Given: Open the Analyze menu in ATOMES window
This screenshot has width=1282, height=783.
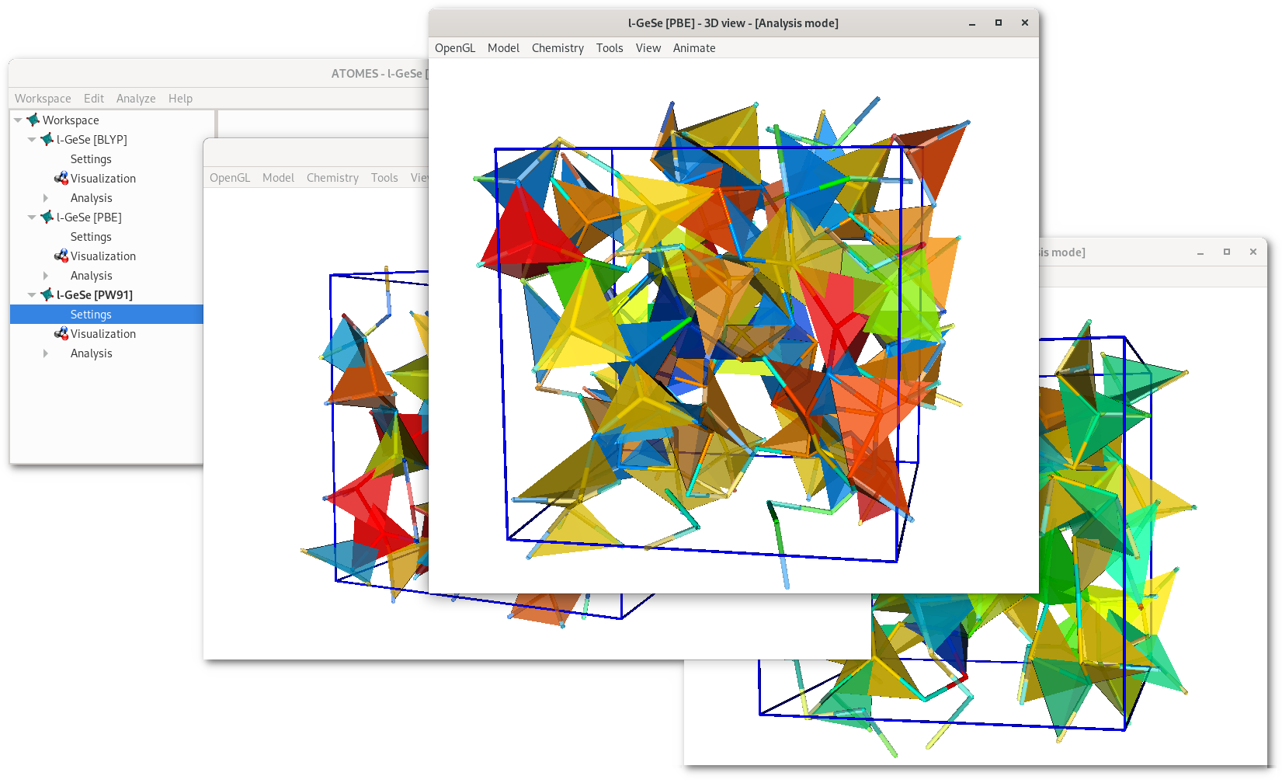Looking at the screenshot, I should click(x=136, y=99).
